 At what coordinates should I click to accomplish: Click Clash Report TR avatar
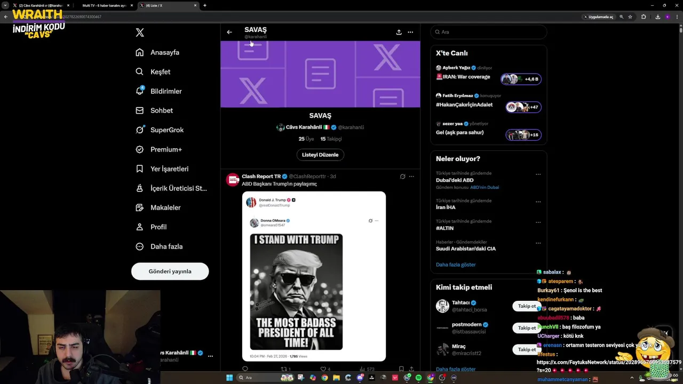[x=233, y=180]
